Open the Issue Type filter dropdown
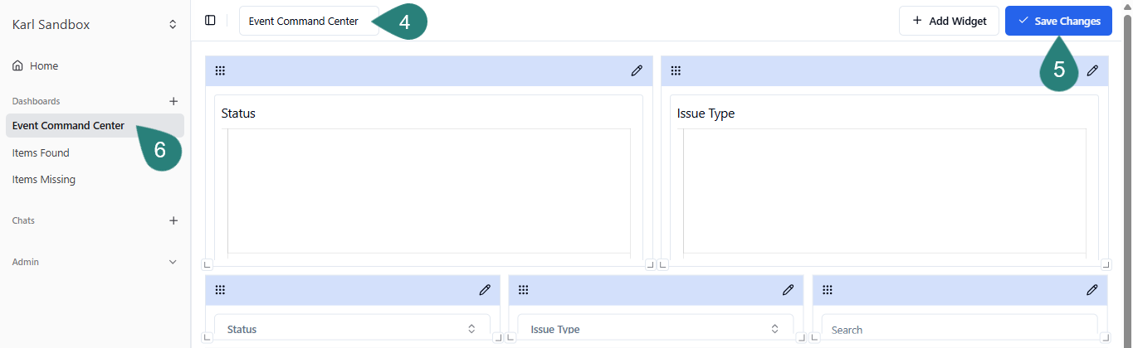Image resolution: width=1133 pixels, height=348 pixels. 655,329
